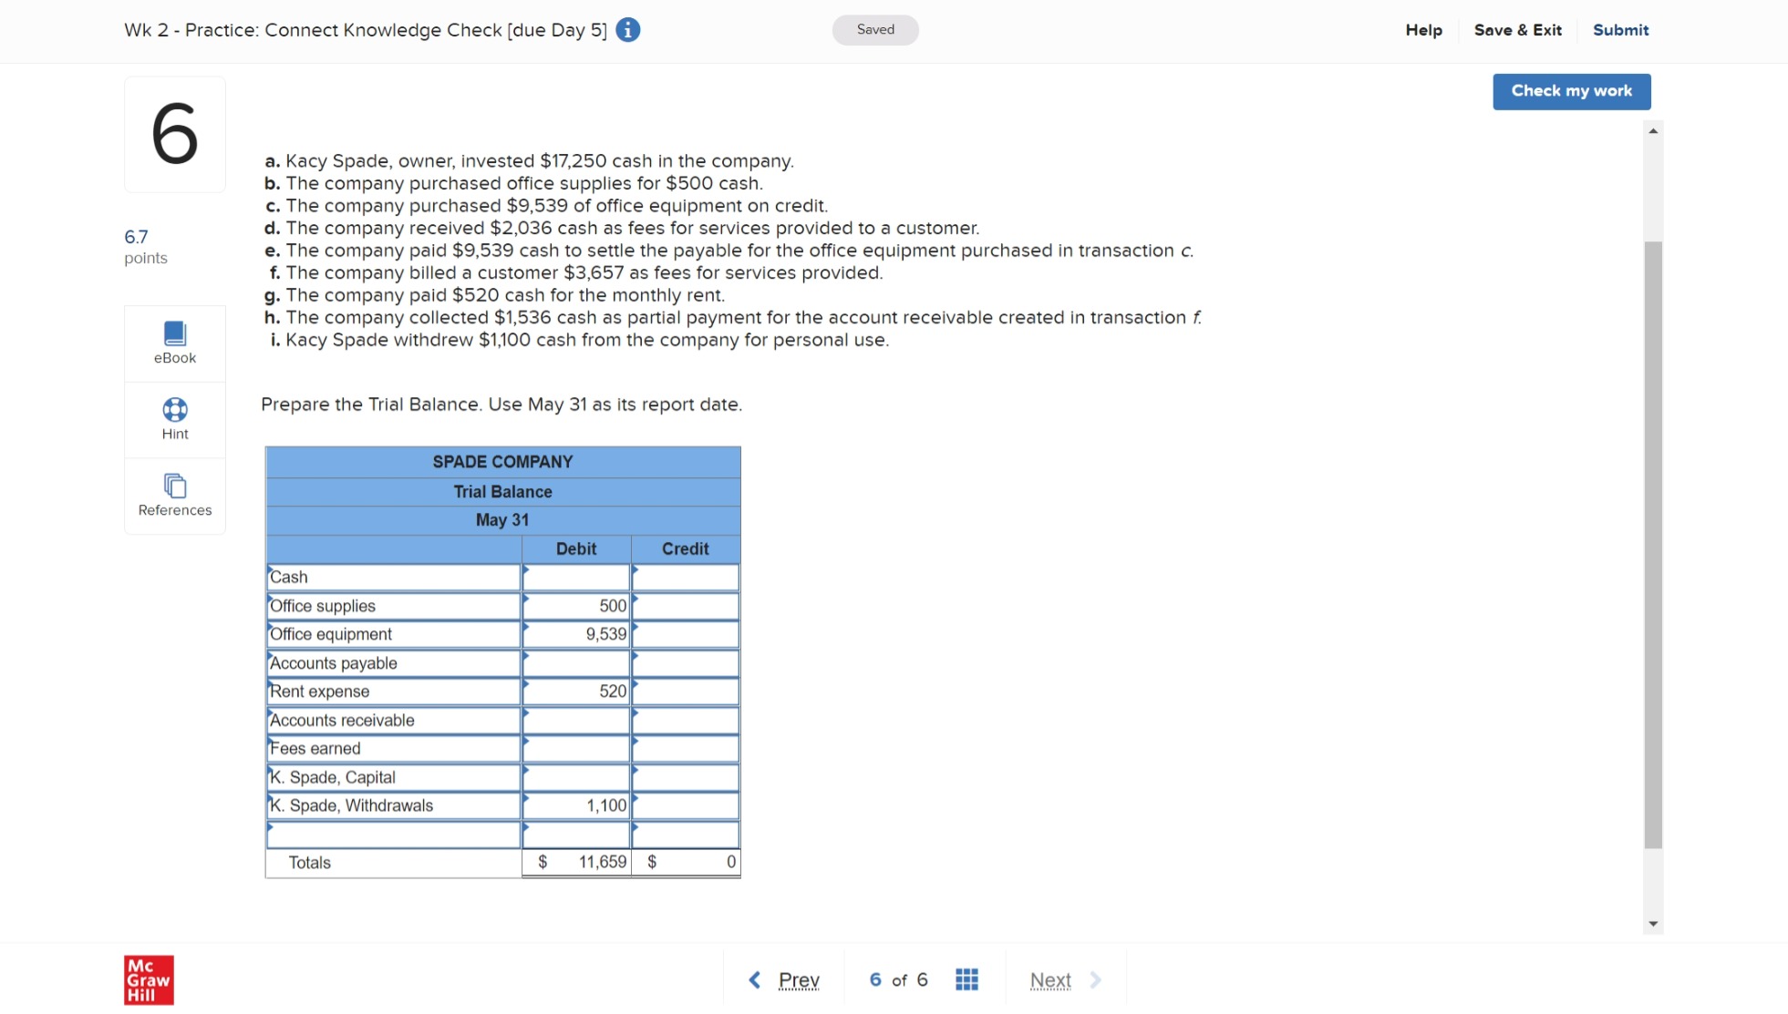Open the dropdown on the Fees earned account cell
Image resolution: width=1788 pixels, height=1014 pixels.
pyautogui.click(x=271, y=742)
